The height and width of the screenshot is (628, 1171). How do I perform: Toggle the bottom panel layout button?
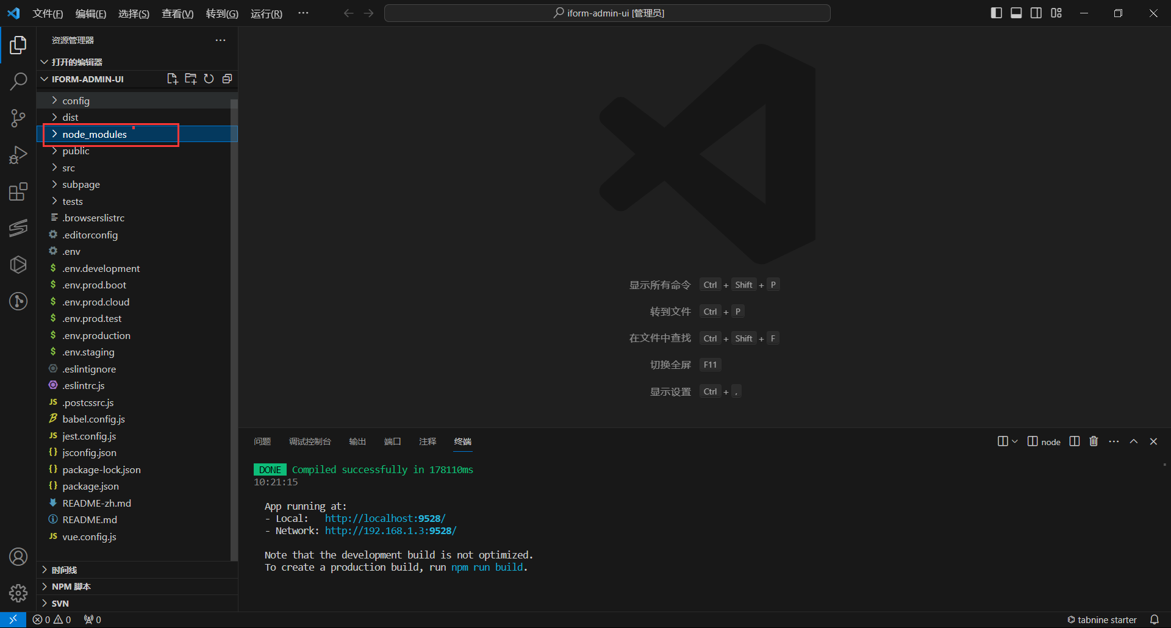[1016, 13]
